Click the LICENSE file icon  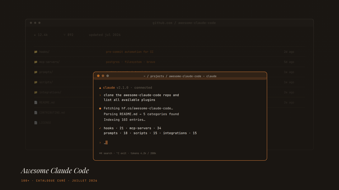[36, 123]
